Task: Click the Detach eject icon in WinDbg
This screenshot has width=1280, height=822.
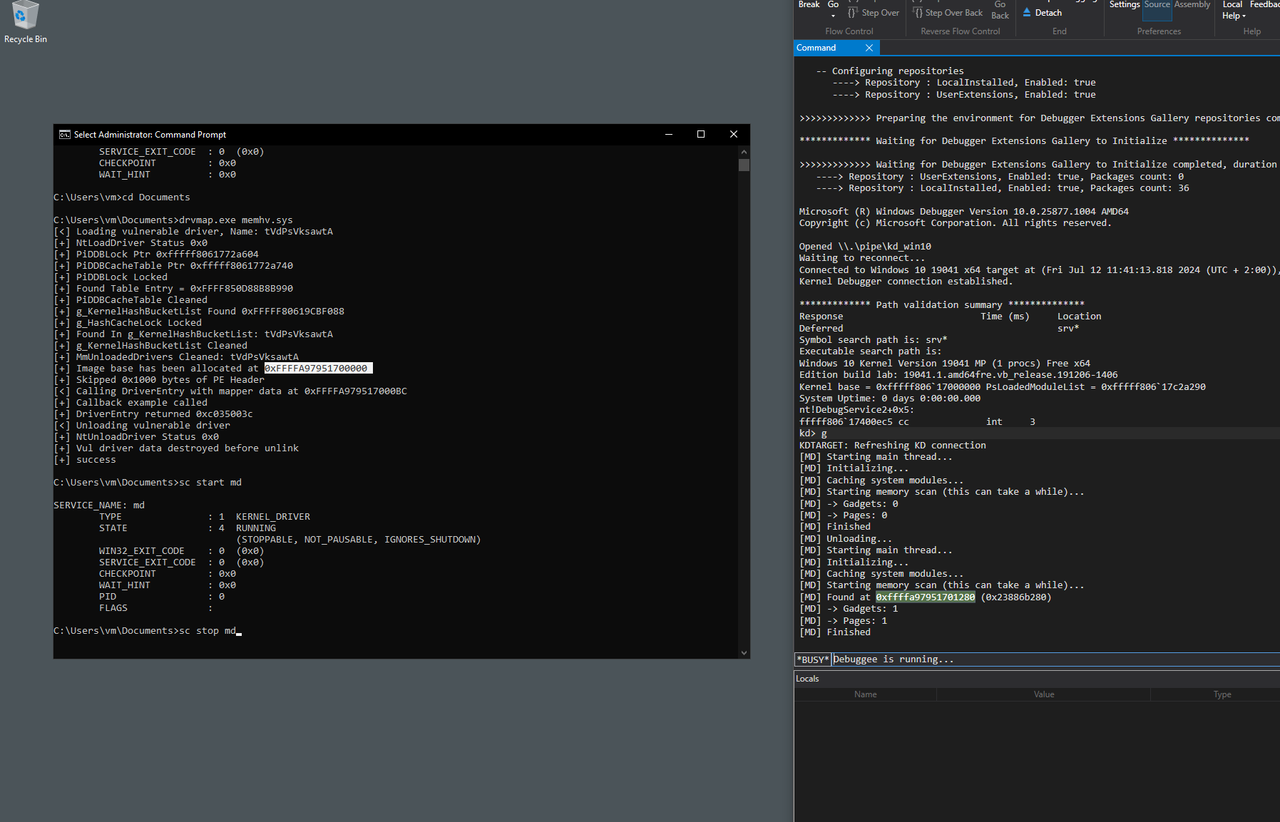Action: [1027, 13]
